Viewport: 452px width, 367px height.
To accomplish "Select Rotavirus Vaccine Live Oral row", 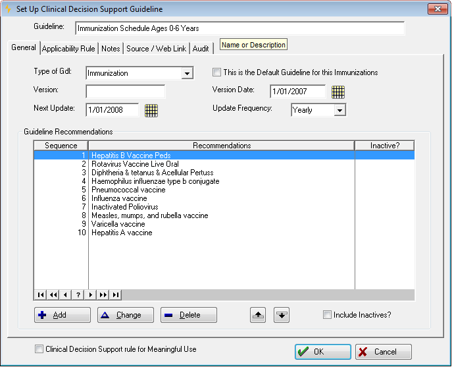I will tap(224, 164).
